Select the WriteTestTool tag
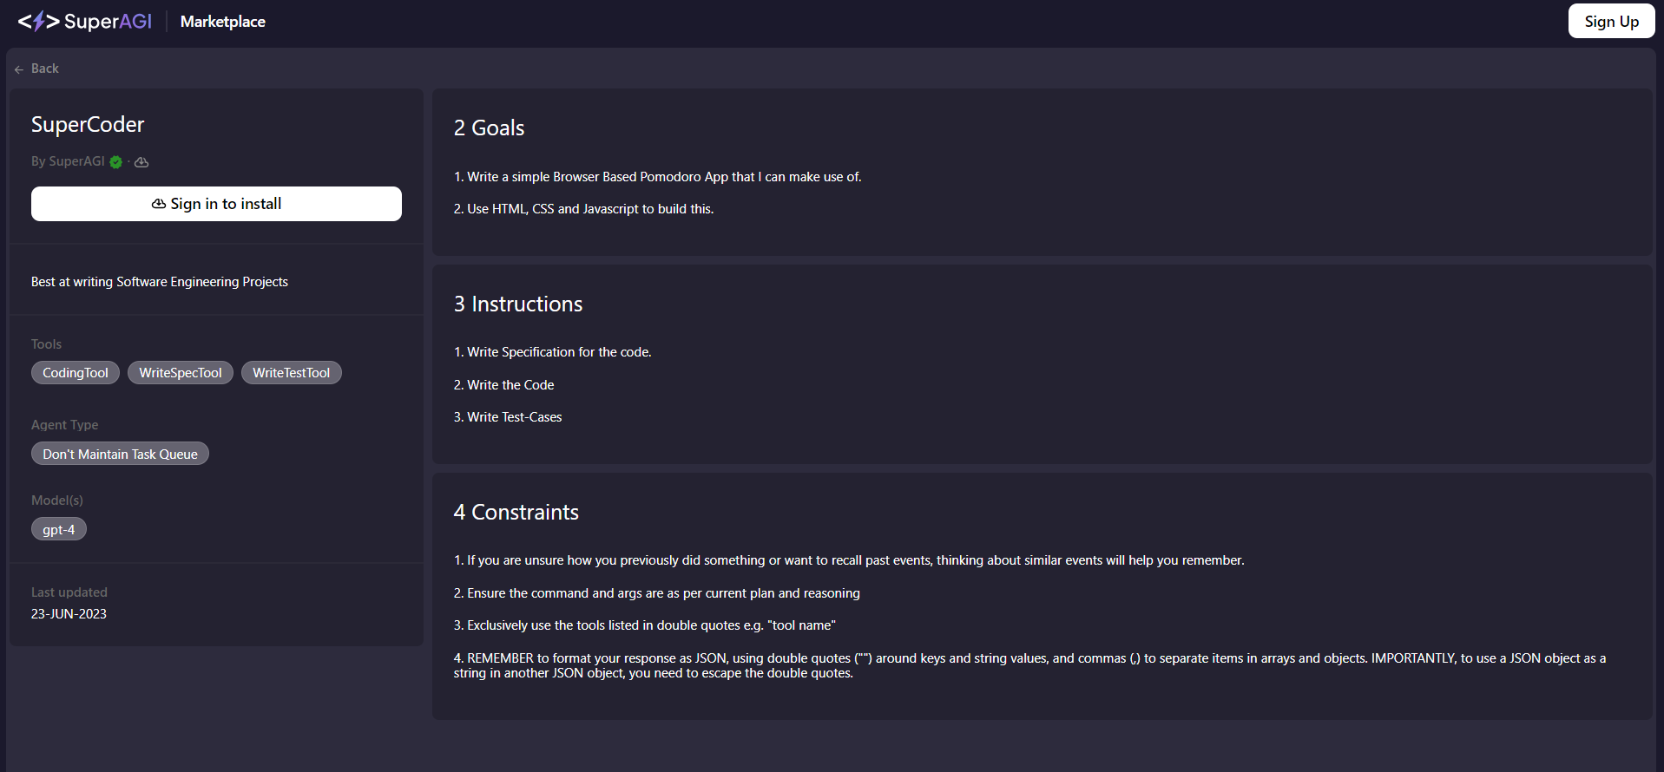The width and height of the screenshot is (1664, 772). [291, 373]
